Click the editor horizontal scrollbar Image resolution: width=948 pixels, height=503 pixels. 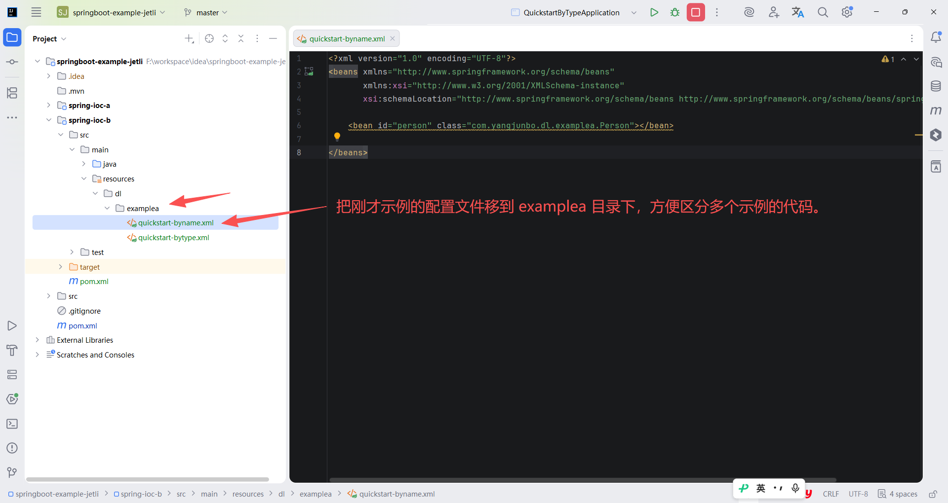(583, 479)
